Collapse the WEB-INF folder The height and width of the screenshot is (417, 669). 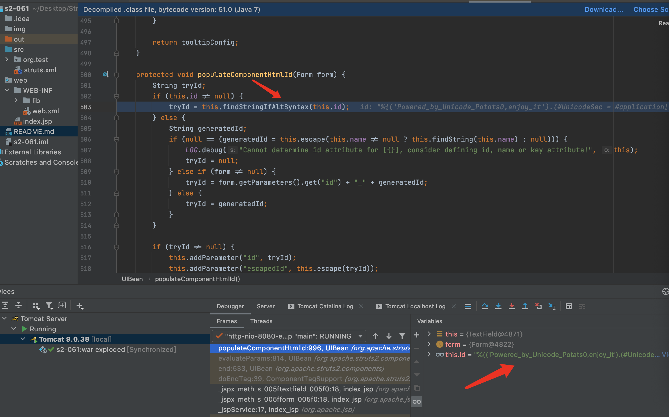pyautogui.click(x=7, y=90)
